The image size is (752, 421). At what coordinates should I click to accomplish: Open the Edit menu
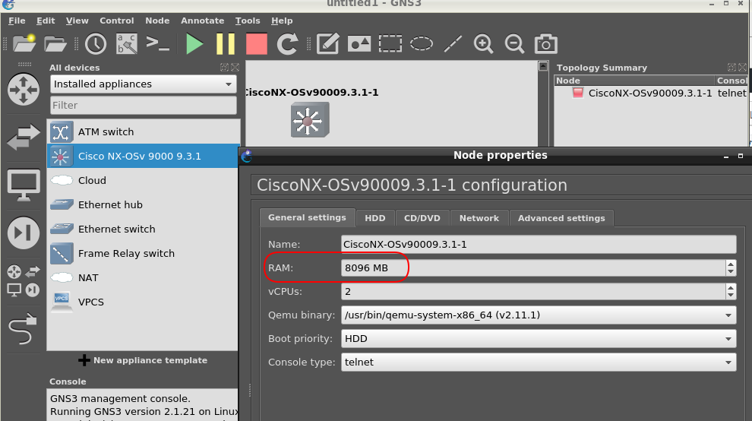[46, 21]
